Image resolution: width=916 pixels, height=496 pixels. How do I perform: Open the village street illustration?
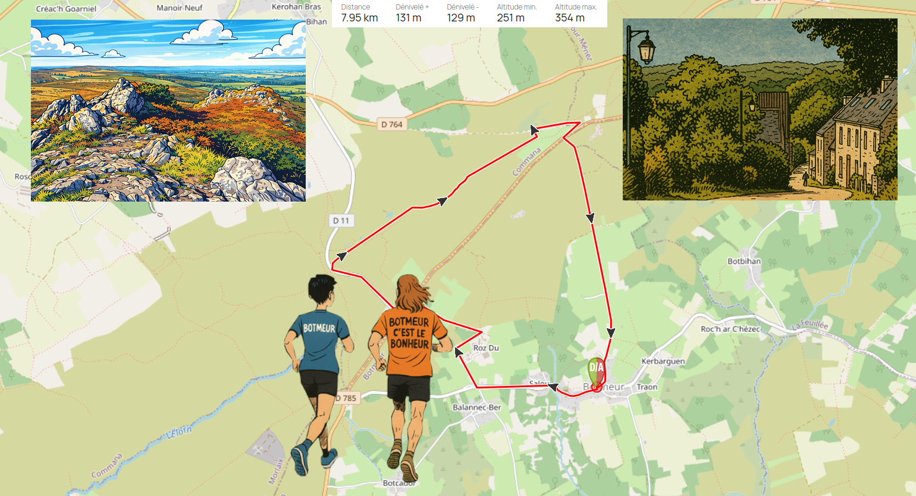(760, 109)
